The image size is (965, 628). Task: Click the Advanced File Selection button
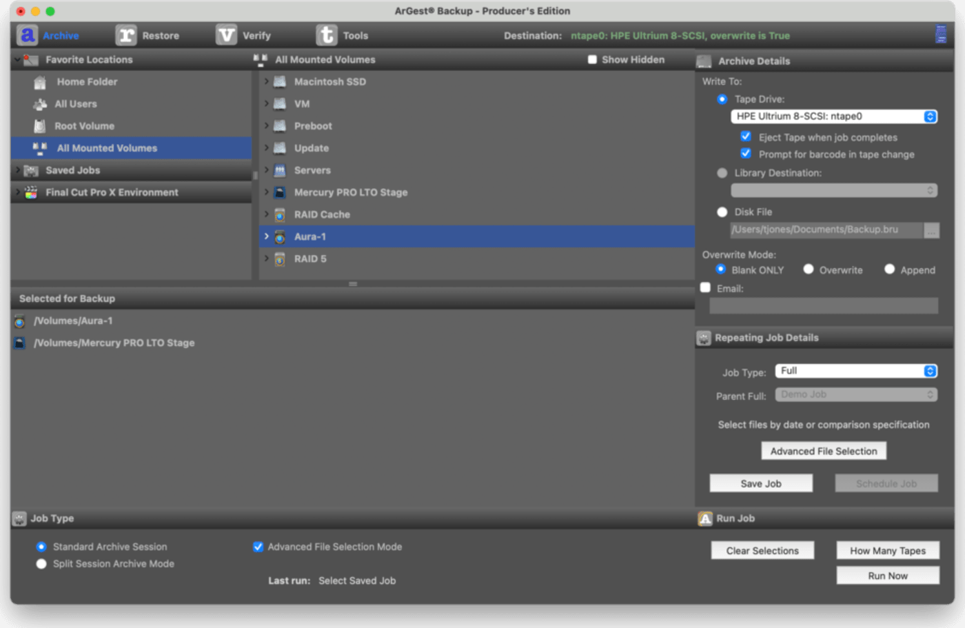point(823,451)
